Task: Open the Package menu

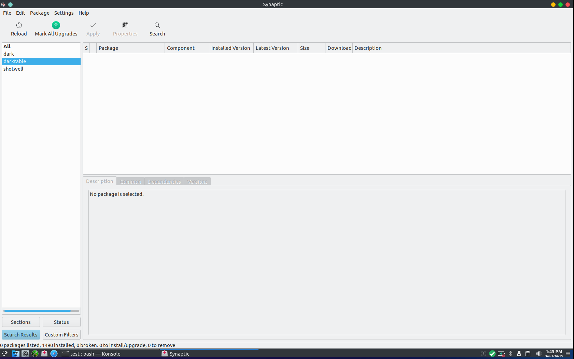Action: [40, 13]
